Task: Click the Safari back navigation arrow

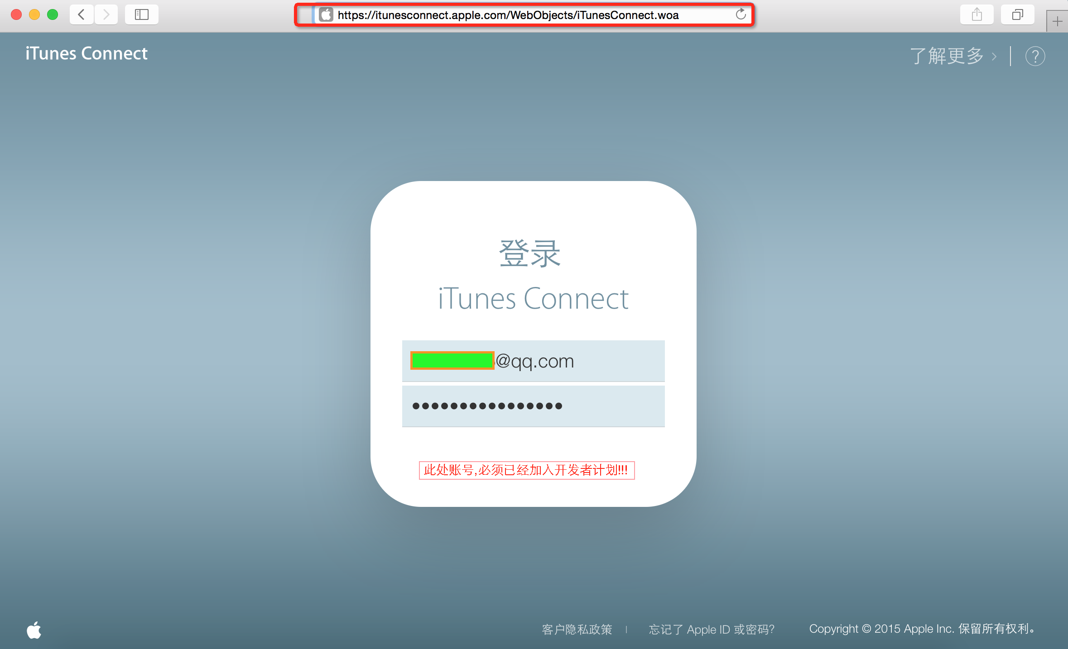Action: 82,14
